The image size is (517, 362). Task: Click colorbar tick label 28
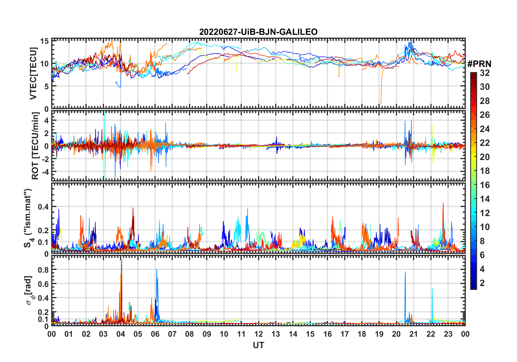pos(485,101)
